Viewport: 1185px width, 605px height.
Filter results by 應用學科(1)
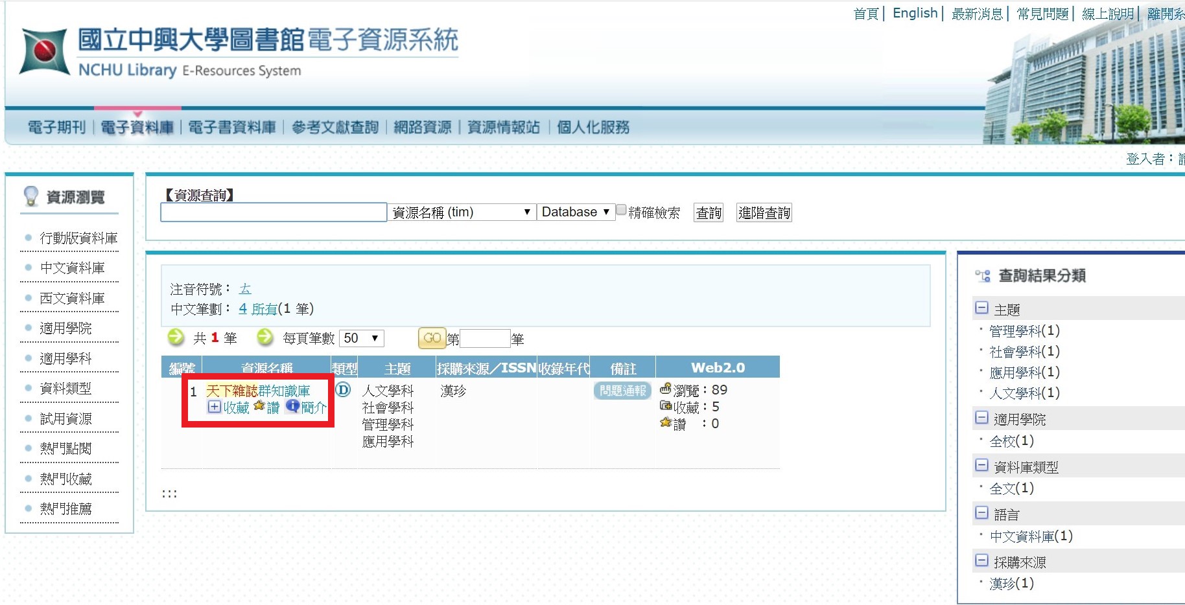(x=1024, y=372)
